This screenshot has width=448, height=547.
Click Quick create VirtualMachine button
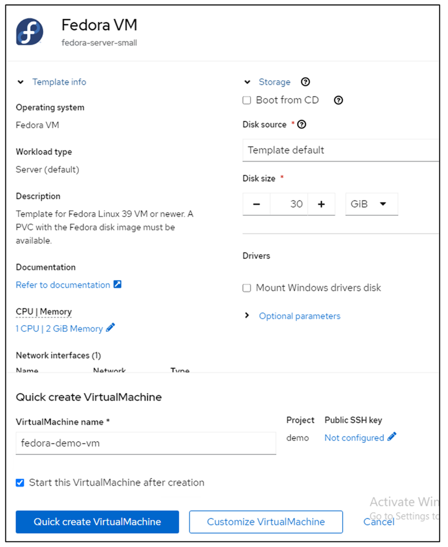pyautogui.click(x=98, y=522)
